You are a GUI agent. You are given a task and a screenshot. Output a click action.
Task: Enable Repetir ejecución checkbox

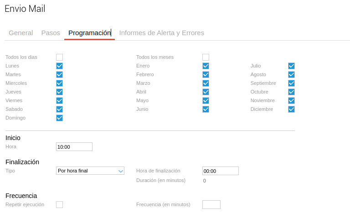click(x=59, y=204)
